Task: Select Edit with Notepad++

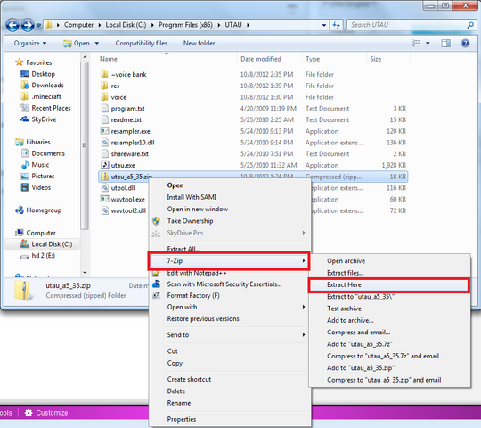Action: 197,273
